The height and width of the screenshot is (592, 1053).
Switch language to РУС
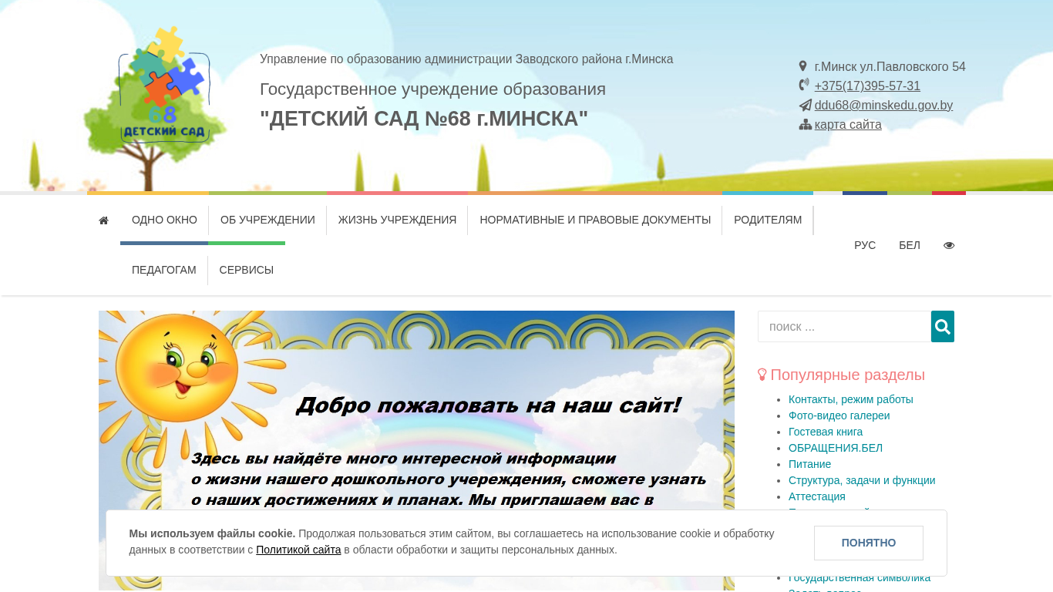[865, 245]
